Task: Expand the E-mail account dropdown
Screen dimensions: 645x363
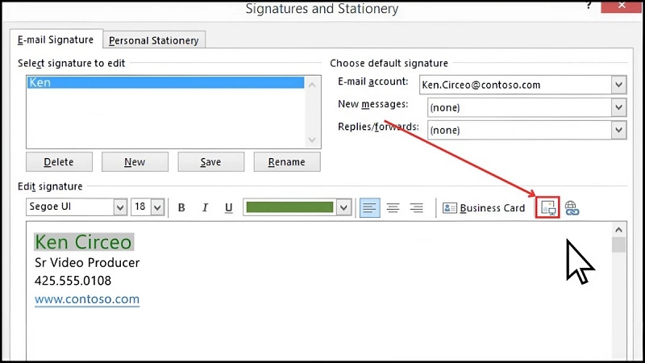Action: [x=618, y=85]
